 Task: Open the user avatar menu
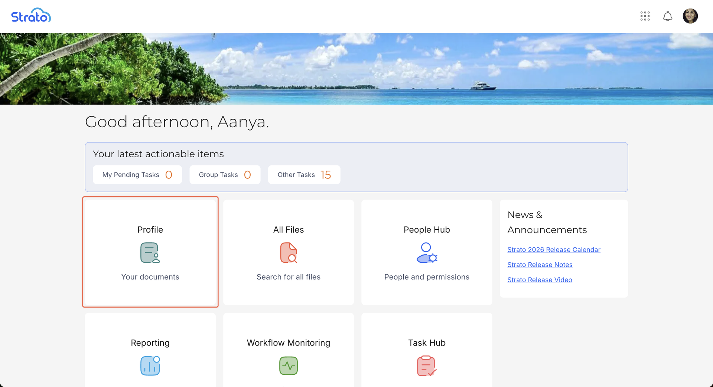click(690, 16)
